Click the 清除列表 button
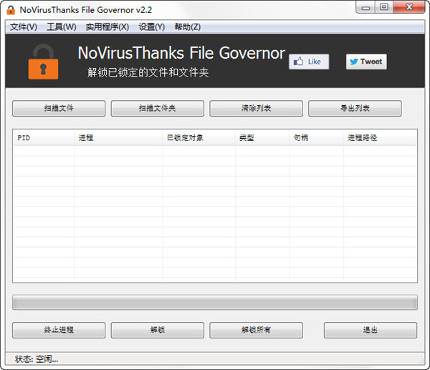 pyautogui.click(x=256, y=109)
